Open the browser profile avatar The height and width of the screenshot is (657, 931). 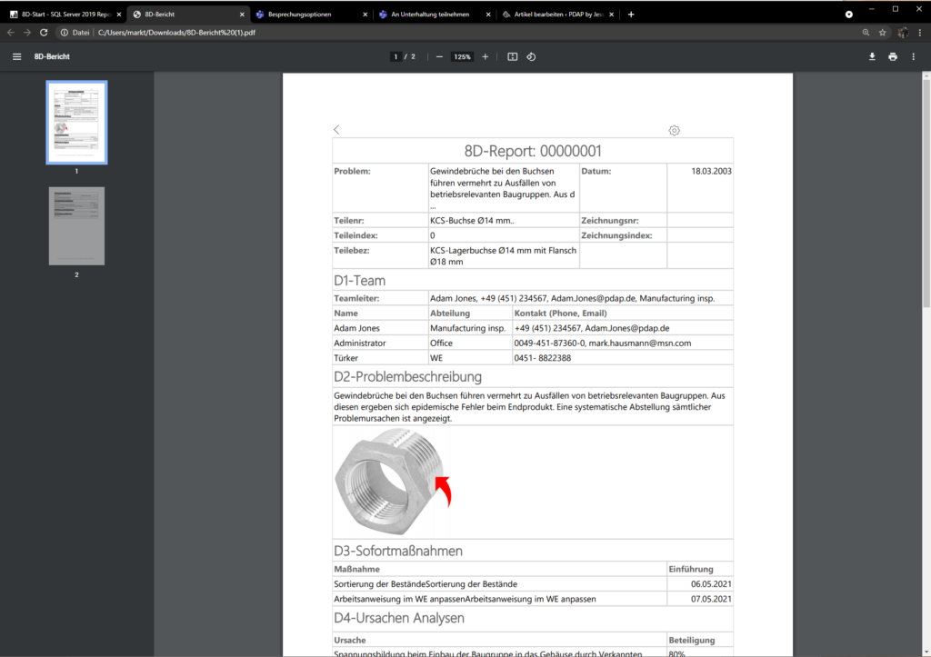coord(903,33)
